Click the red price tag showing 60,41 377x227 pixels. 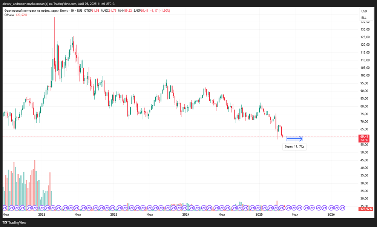(364, 137)
